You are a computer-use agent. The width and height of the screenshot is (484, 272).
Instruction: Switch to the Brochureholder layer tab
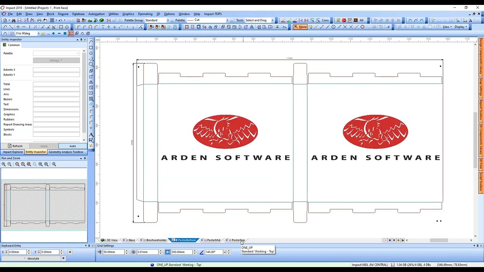click(x=154, y=240)
